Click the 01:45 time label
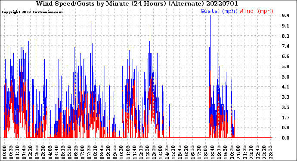This screenshot has height=161, width=297. pyautogui.click(x=24, y=152)
